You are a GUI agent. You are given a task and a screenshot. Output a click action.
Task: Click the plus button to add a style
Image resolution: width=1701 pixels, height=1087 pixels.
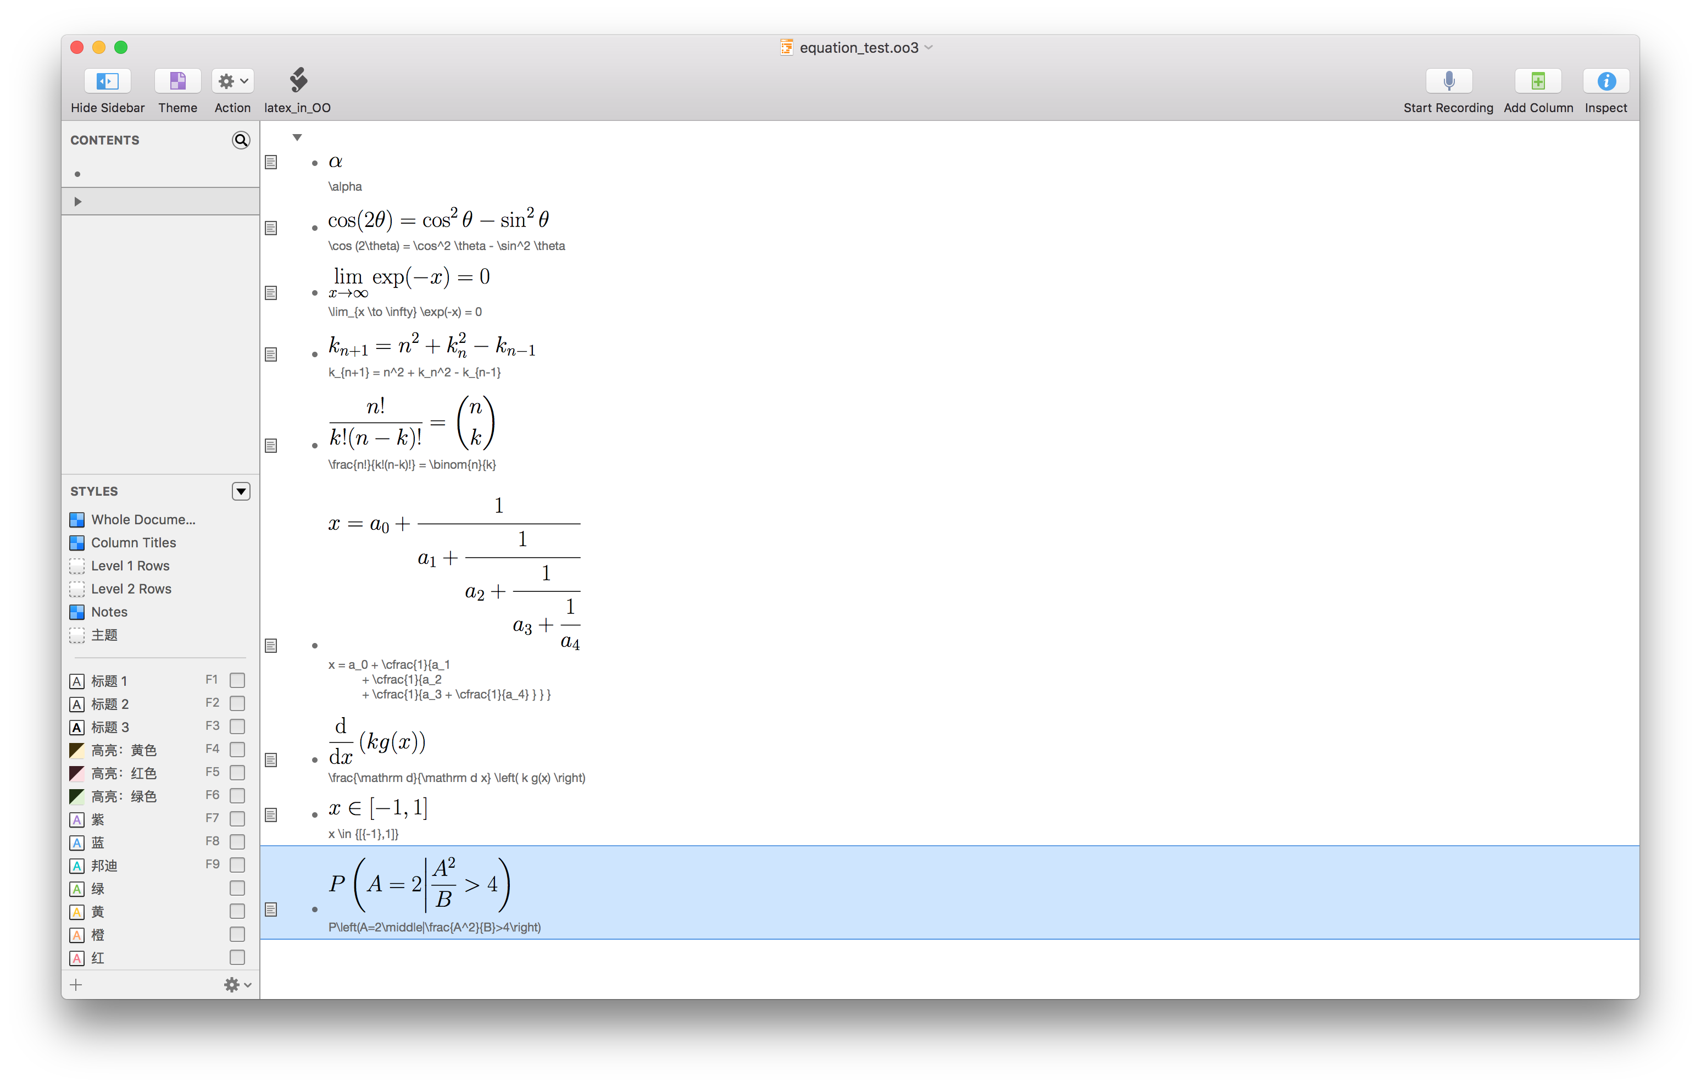tap(76, 984)
